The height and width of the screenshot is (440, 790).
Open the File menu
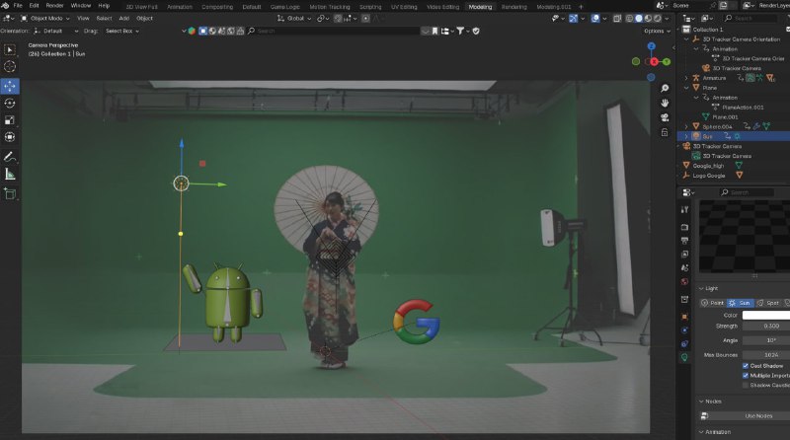18,6
